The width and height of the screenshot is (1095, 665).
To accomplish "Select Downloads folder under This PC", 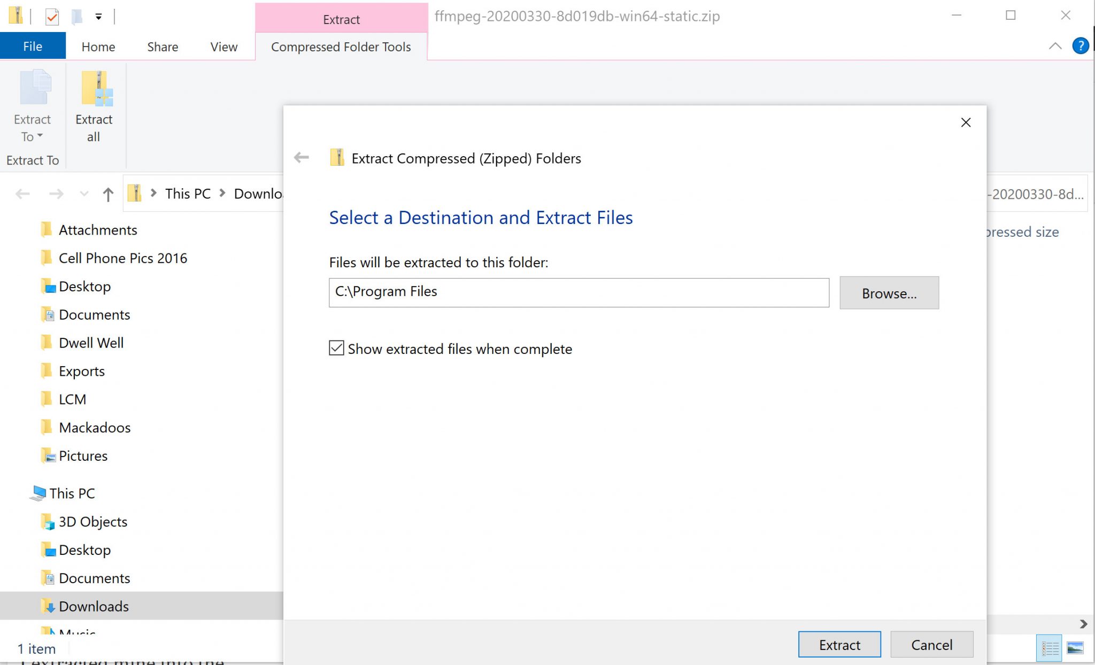I will pos(94,606).
